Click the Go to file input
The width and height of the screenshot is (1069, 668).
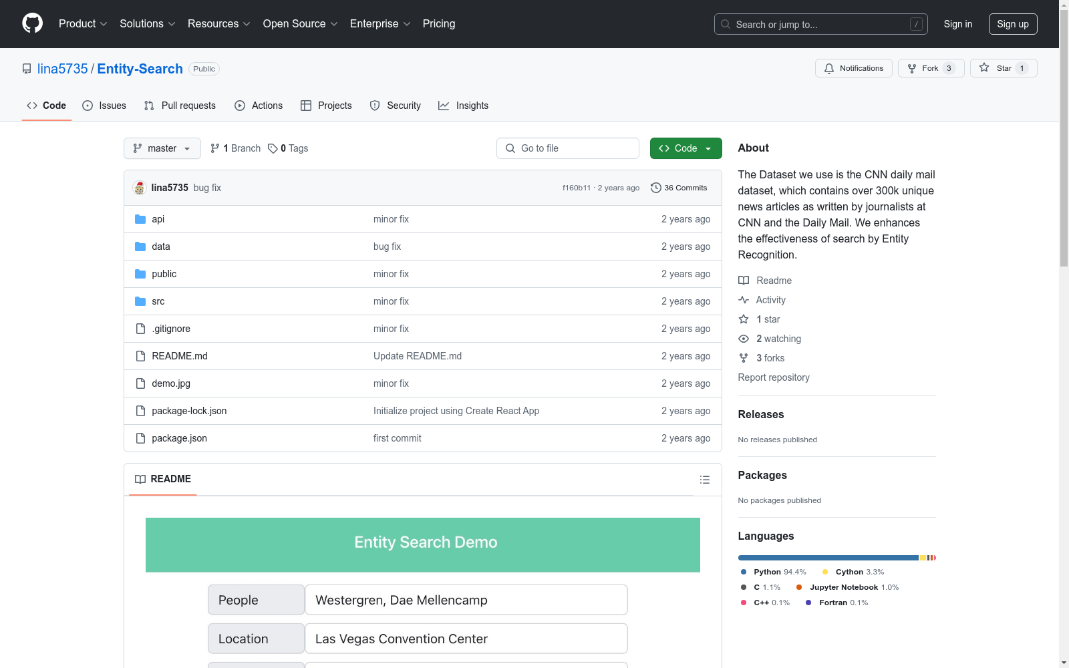coord(568,148)
